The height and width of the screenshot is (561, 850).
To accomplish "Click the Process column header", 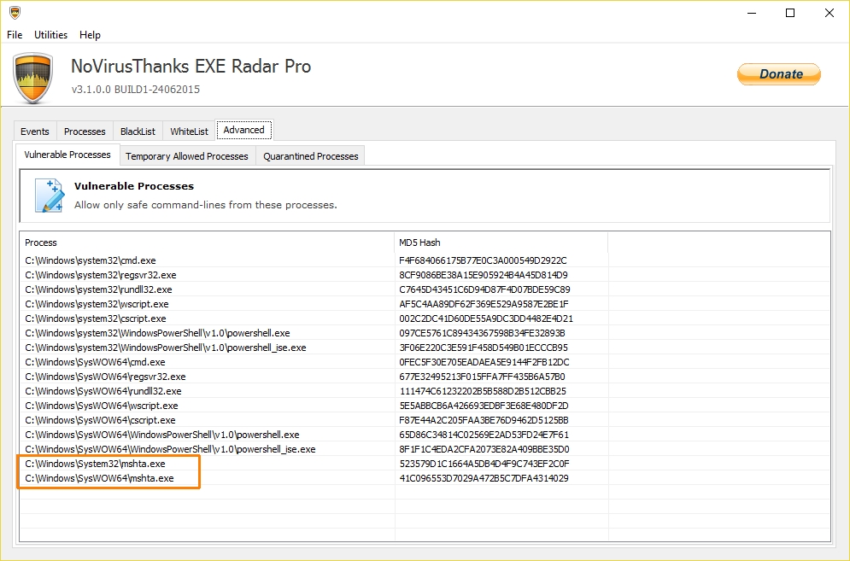I will pyautogui.click(x=207, y=243).
